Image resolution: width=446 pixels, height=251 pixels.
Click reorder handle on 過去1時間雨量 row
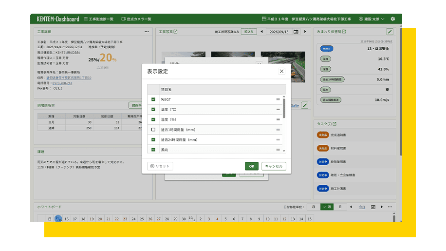(278, 130)
